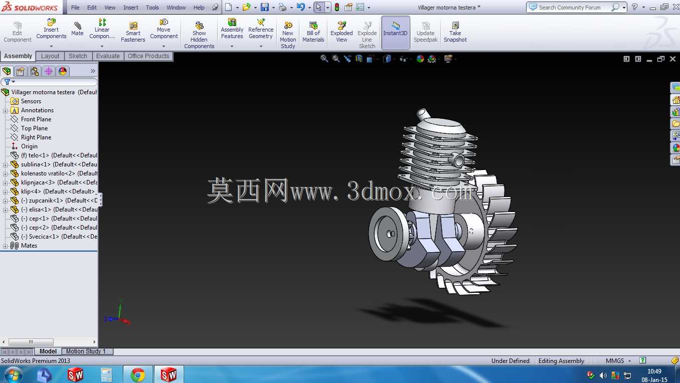Open the File menu

75,8
